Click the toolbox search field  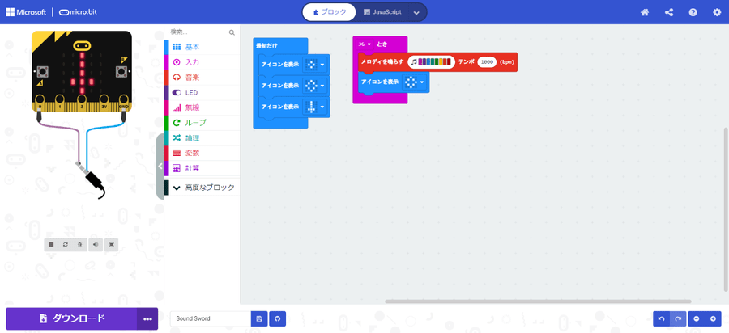pyautogui.click(x=198, y=32)
